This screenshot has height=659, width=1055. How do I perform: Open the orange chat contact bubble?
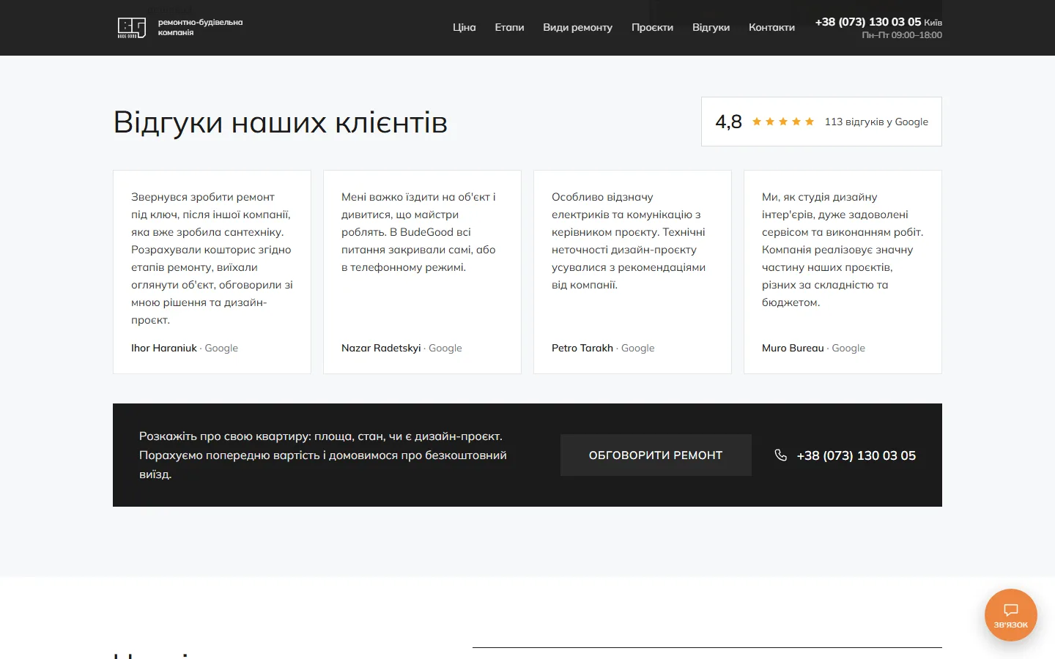coord(1011,615)
